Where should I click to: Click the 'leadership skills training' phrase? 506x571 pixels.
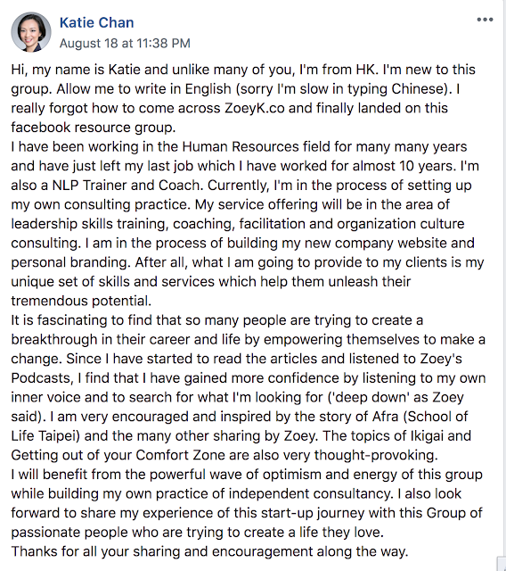tap(88, 224)
